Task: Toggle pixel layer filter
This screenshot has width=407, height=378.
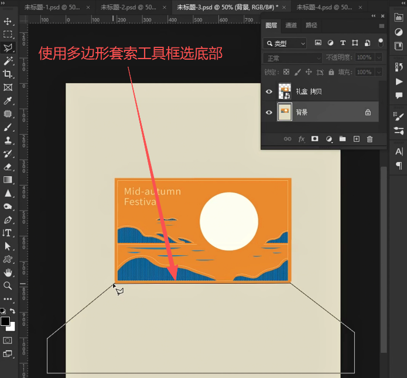Action: (318, 43)
